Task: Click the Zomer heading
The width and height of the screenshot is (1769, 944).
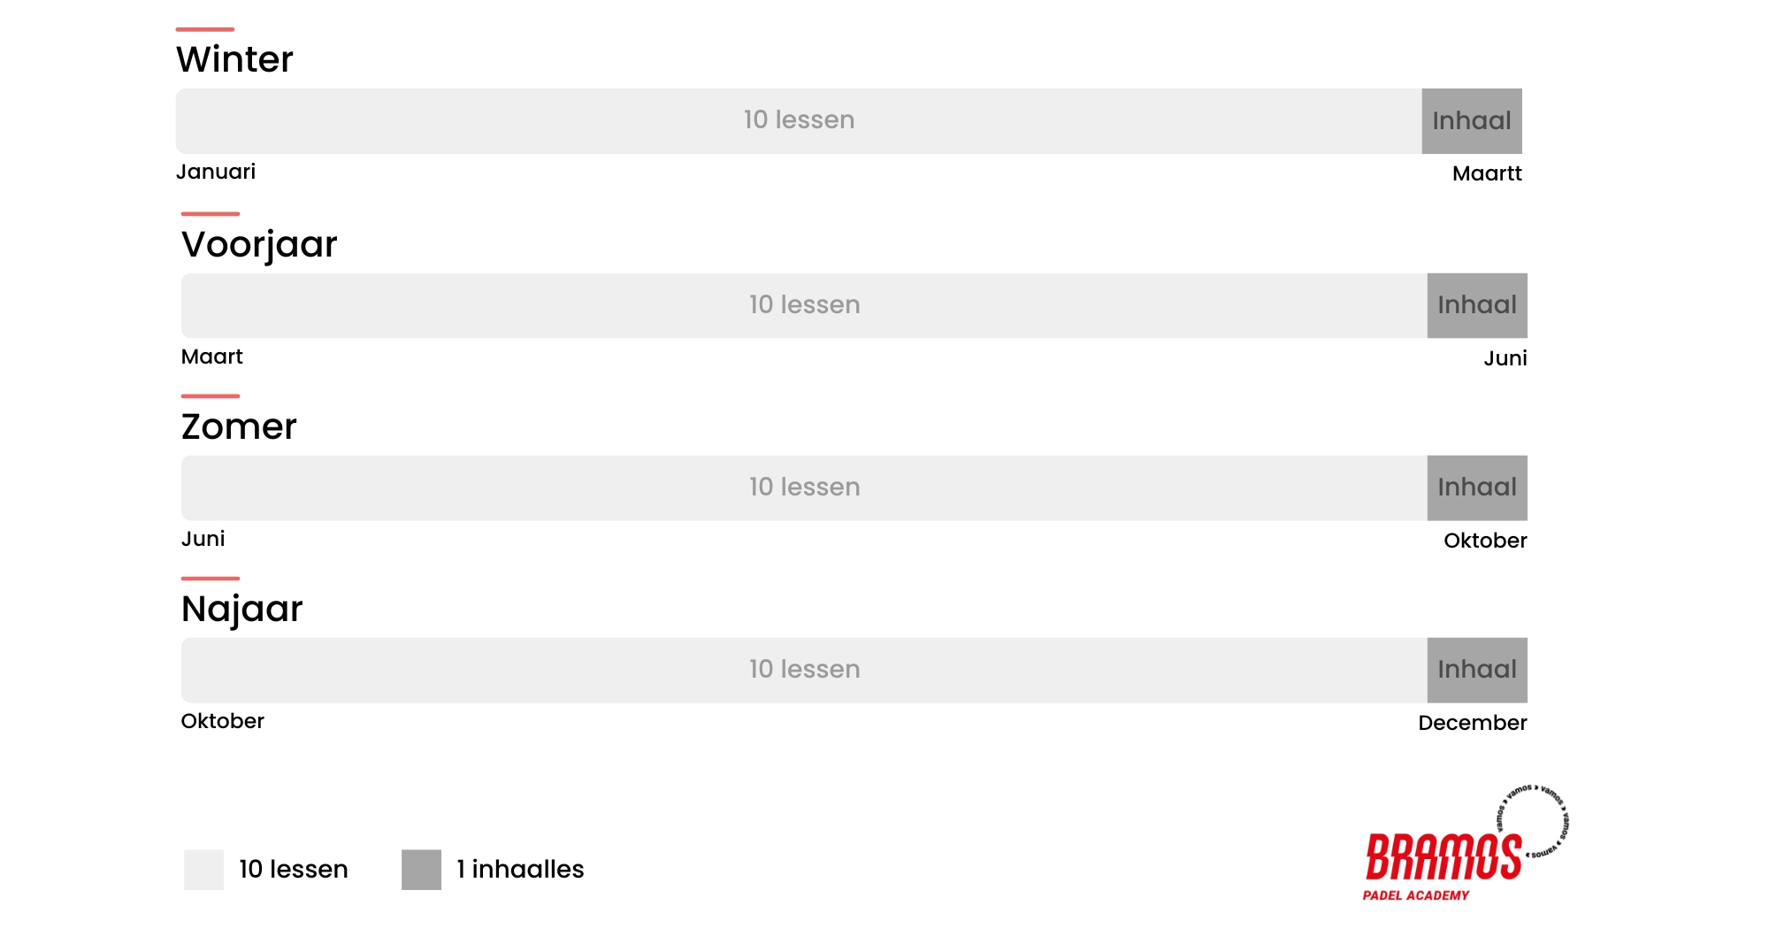Action: coord(239,427)
